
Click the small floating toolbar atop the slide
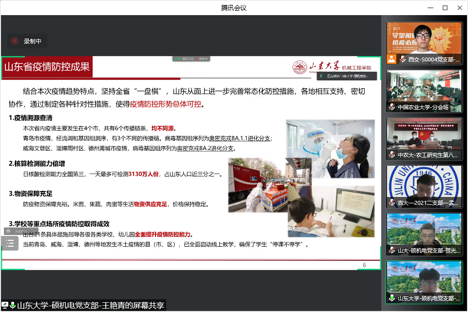[191, 58]
